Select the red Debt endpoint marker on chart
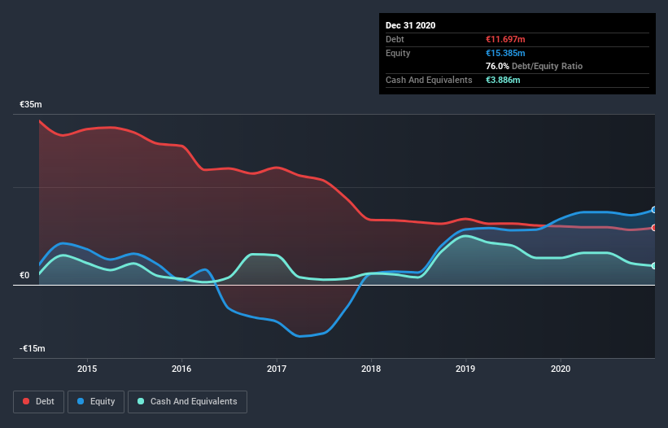The width and height of the screenshot is (668, 428). (x=654, y=228)
